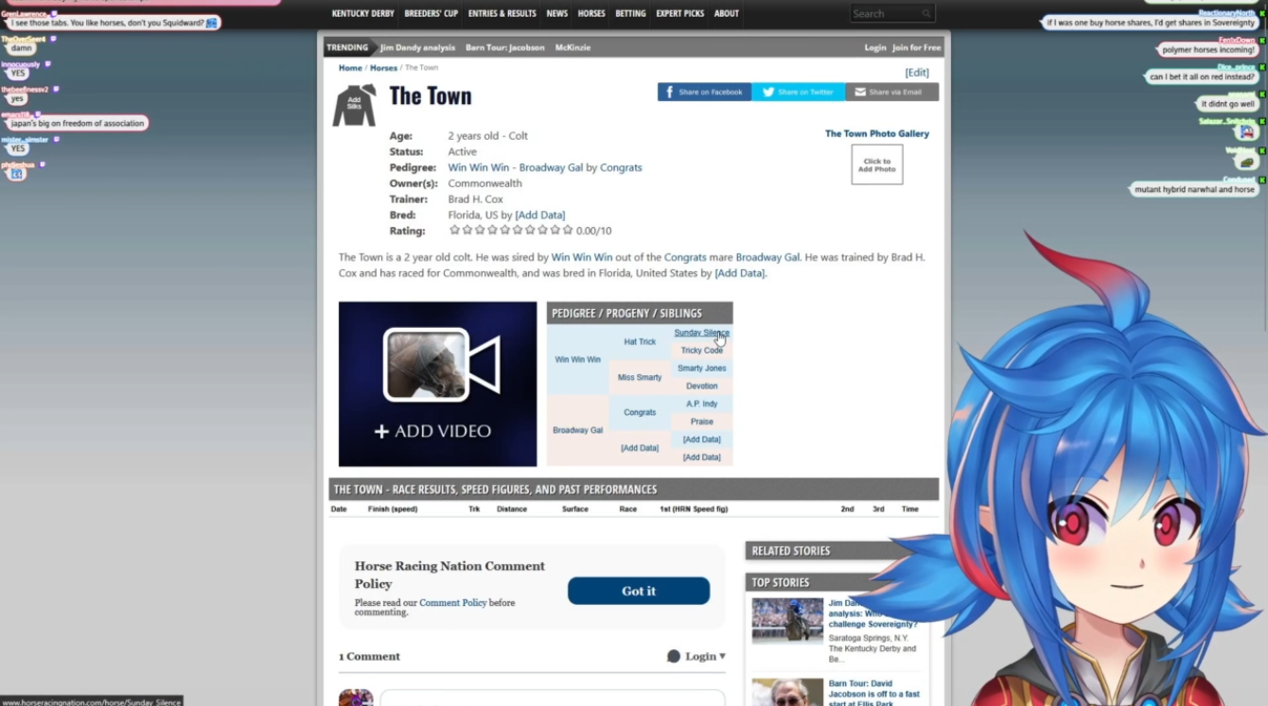Click the email envelope icon
Image resolution: width=1268 pixels, height=706 pixels.
[x=860, y=92]
